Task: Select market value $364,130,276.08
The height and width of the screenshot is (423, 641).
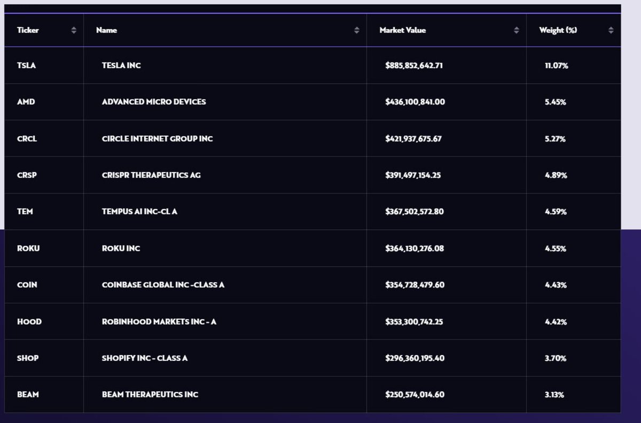Action: click(414, 248)
